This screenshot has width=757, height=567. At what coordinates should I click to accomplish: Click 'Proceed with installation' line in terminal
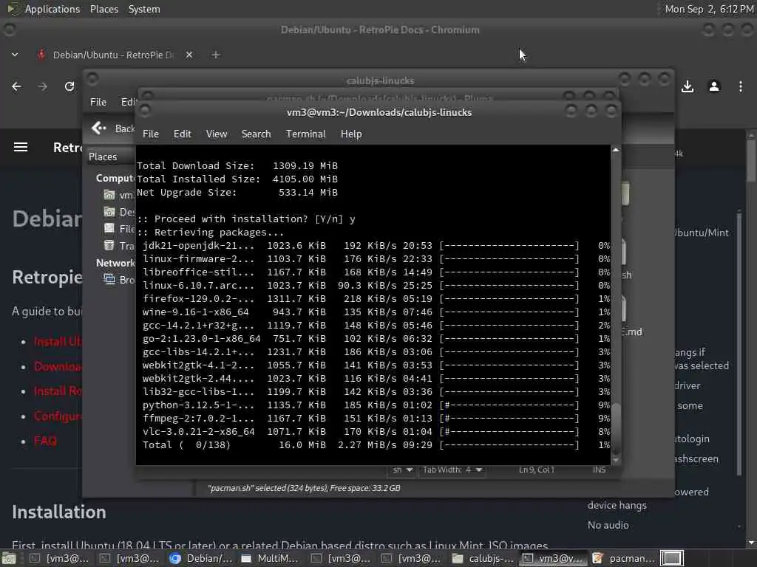[x=246, y=219]
